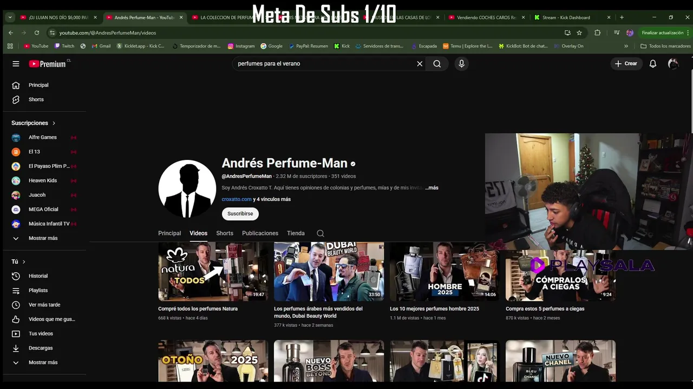Viewport: 693px width, 389px height.
Task: Go back with browser arrow
Action: 11,33
